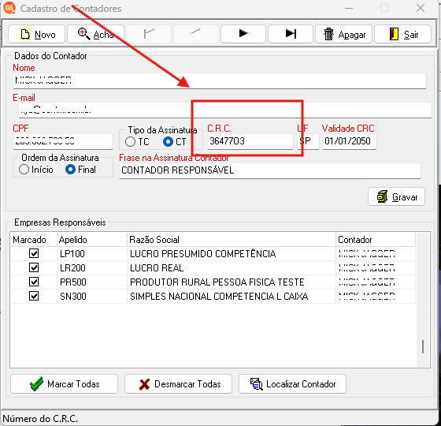The image size is (441, 426).
Task: Select the TC signature type radio
Action: 130,142
